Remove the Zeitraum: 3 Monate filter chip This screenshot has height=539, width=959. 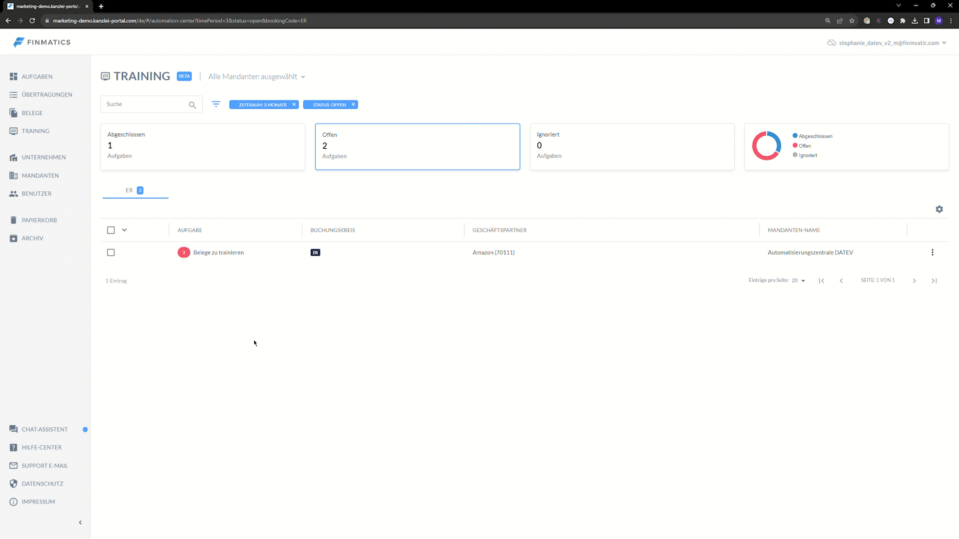coord(294,104)
